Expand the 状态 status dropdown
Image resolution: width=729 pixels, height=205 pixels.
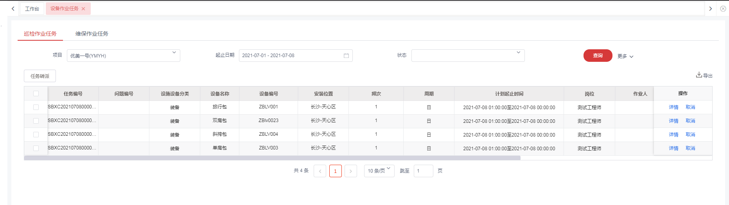pyautogui.click(x=468, y=56)
